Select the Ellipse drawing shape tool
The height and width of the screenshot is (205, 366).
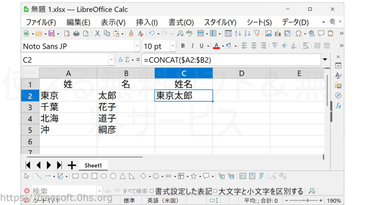click(104, 176)
